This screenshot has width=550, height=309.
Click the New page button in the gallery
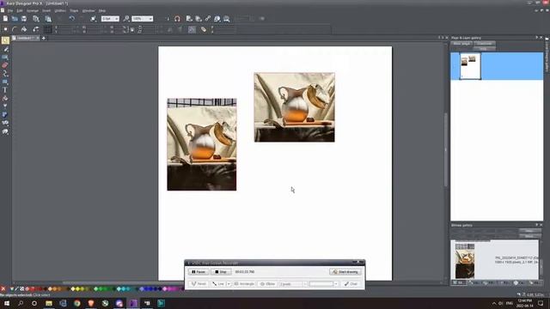click(x=461, y=44)
